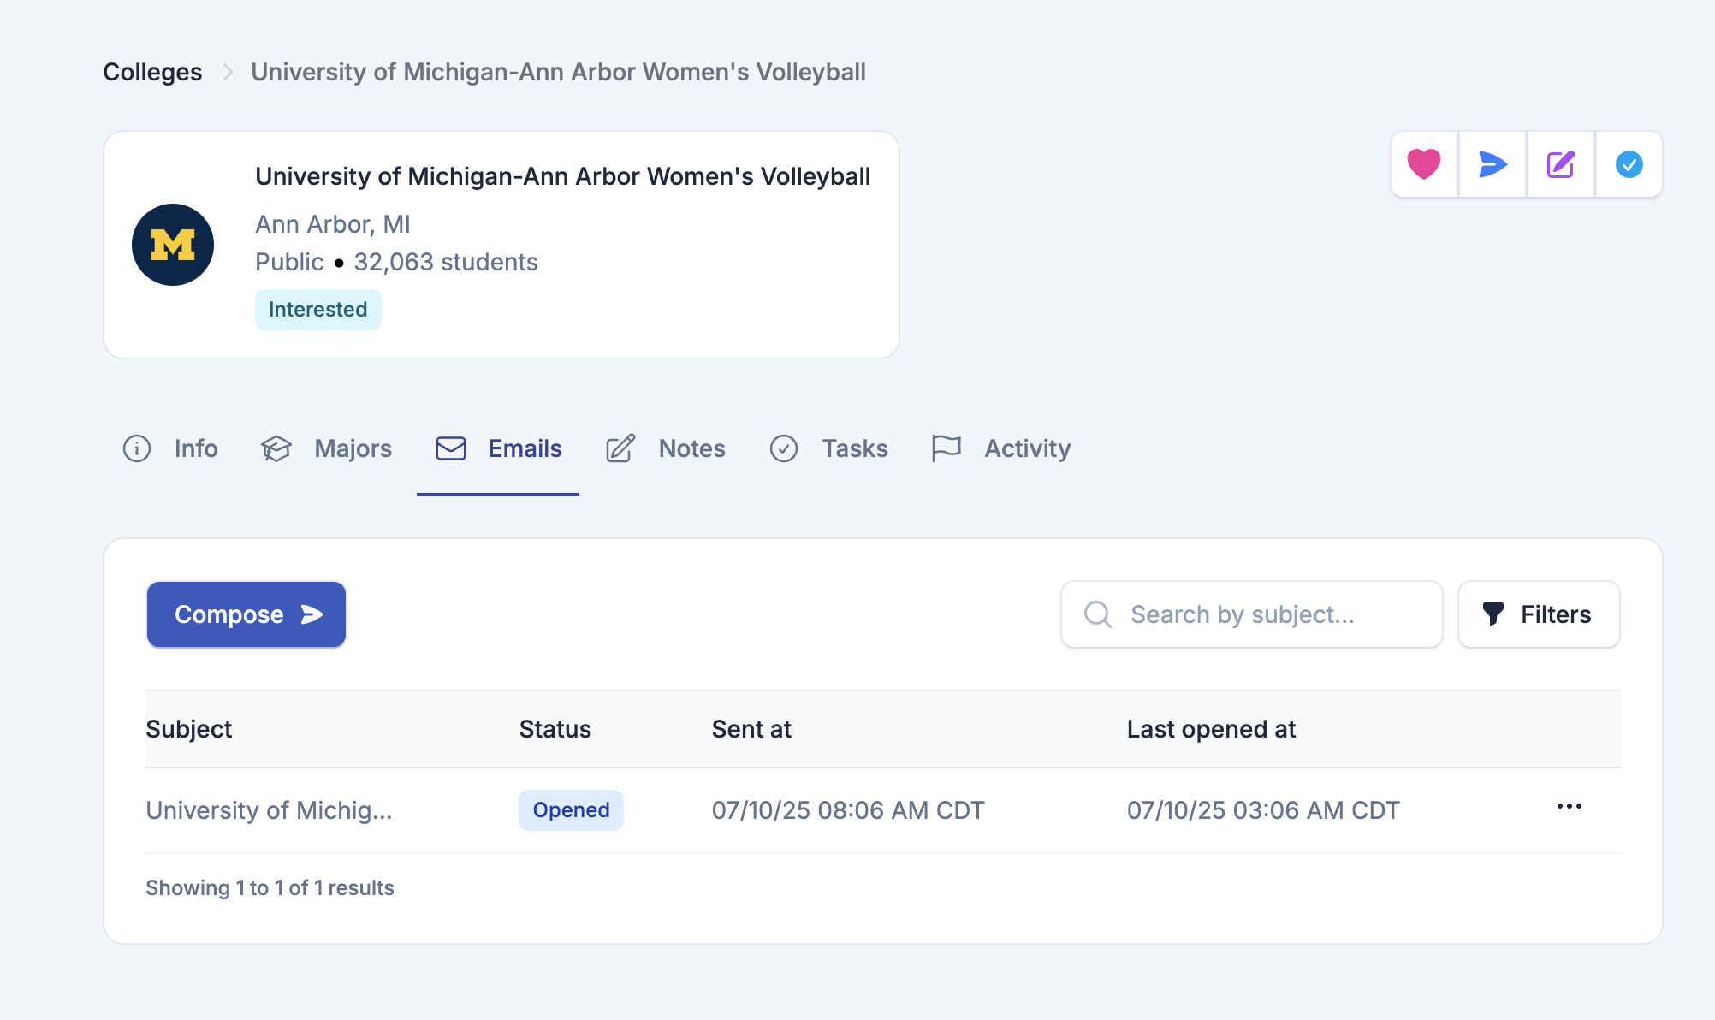This screenshot has height=1020, width=1715.
Task: Click the Last opened at column header
Action: coord(1211,729)
